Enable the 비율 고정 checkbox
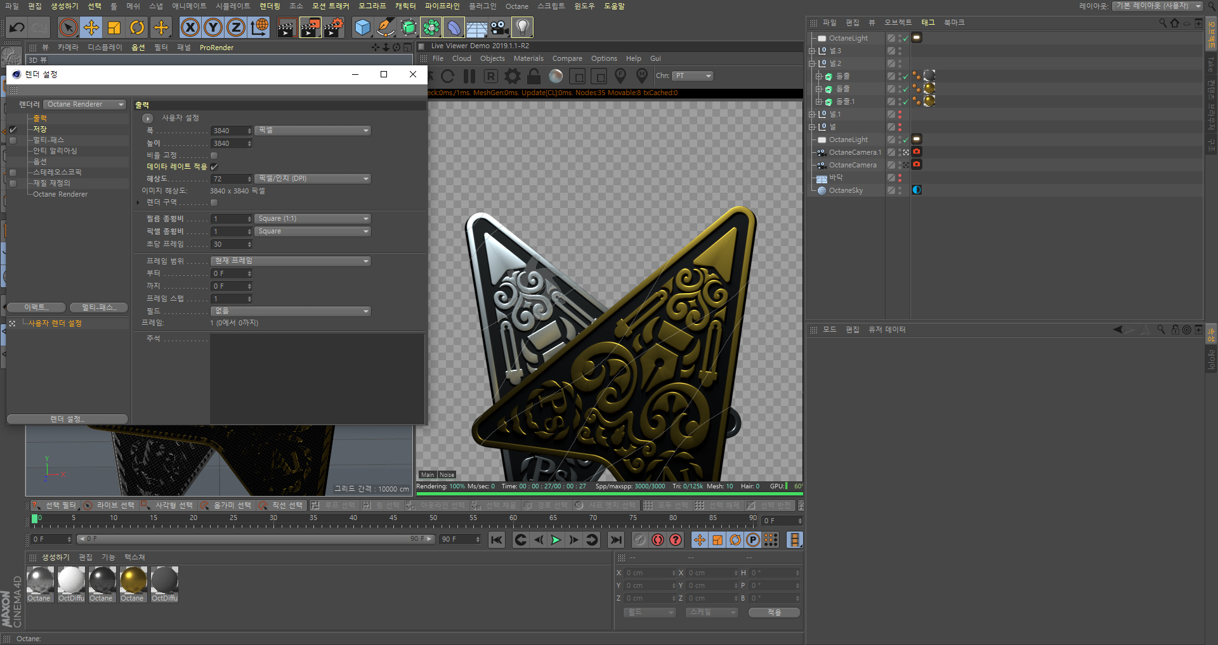This screenshot has width=1218, height=645. click(214, 155)
